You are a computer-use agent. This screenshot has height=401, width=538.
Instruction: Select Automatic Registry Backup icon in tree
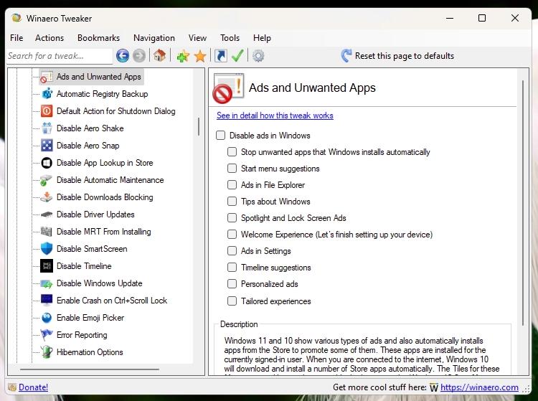coord(47,94)
